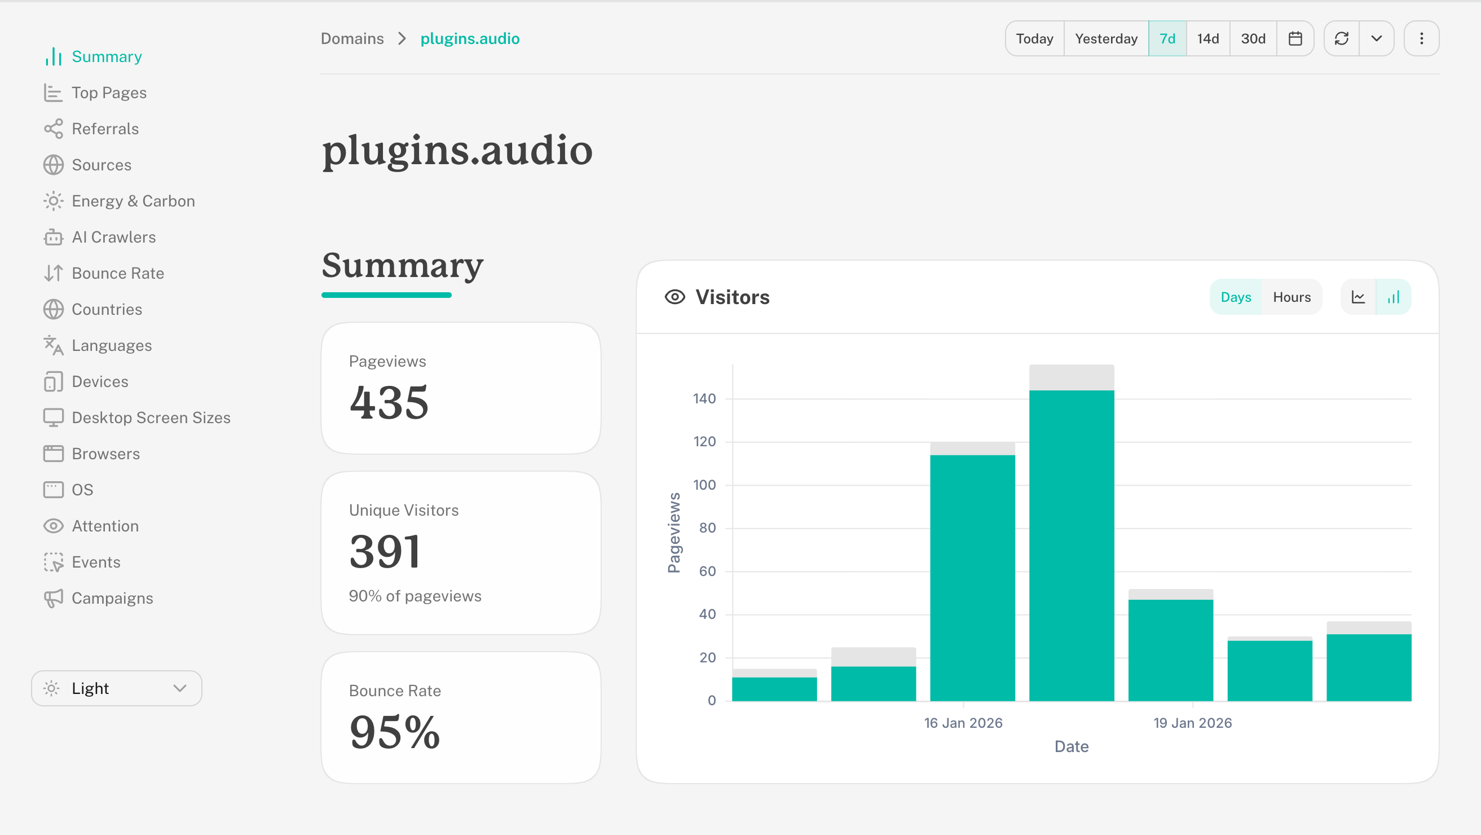The image size is (1481, 835).
Task: Click the Unique Visitors 391 card
Action: pyautogui.click(x=461, y=553)
